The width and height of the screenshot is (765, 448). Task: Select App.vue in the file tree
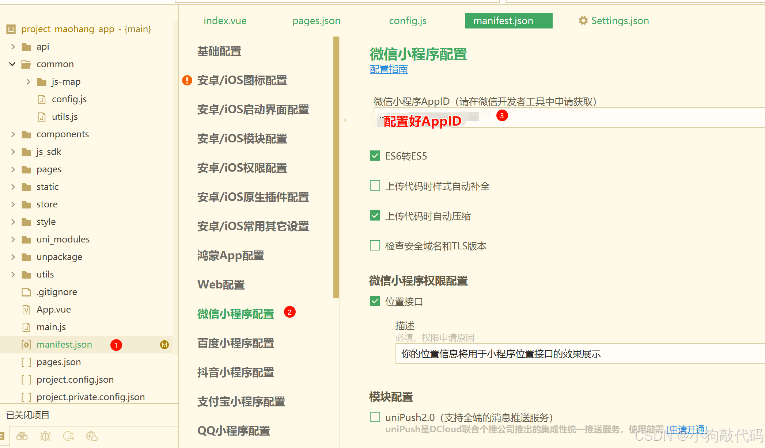click(54, 310)
